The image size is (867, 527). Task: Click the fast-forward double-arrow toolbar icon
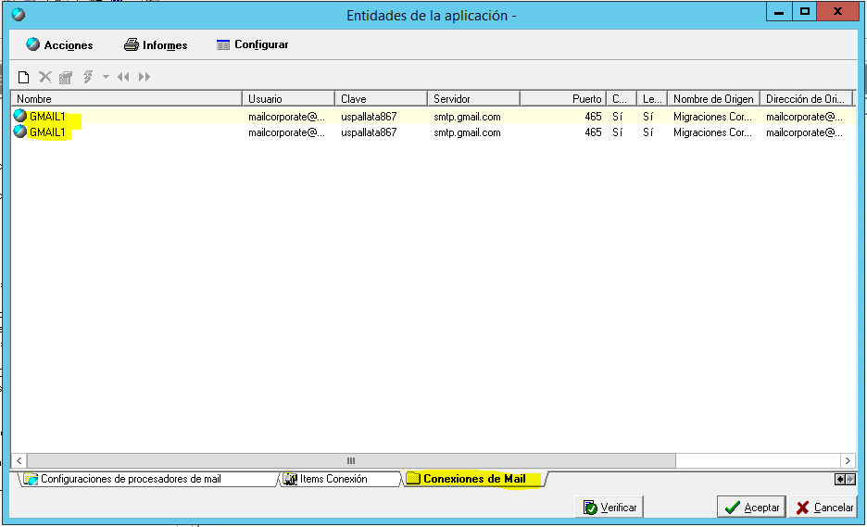coord(144,77)
